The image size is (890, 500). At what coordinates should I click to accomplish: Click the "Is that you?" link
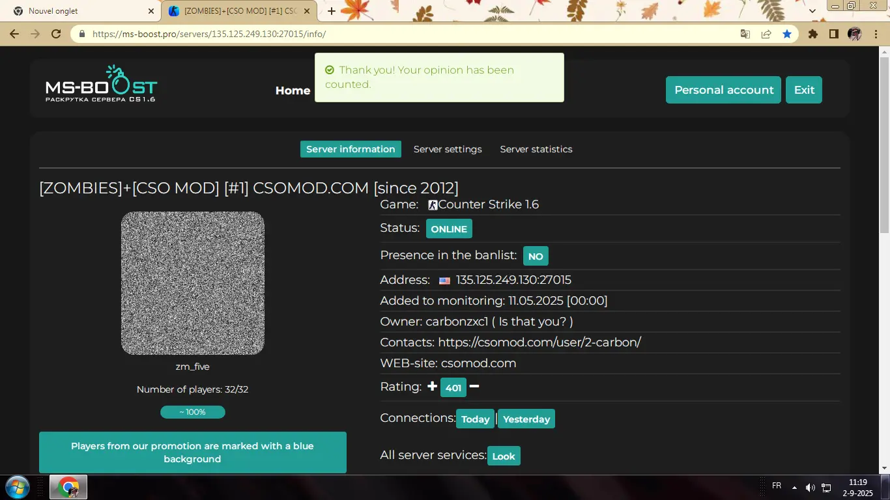pyautogui.click(x=532, y=322)
